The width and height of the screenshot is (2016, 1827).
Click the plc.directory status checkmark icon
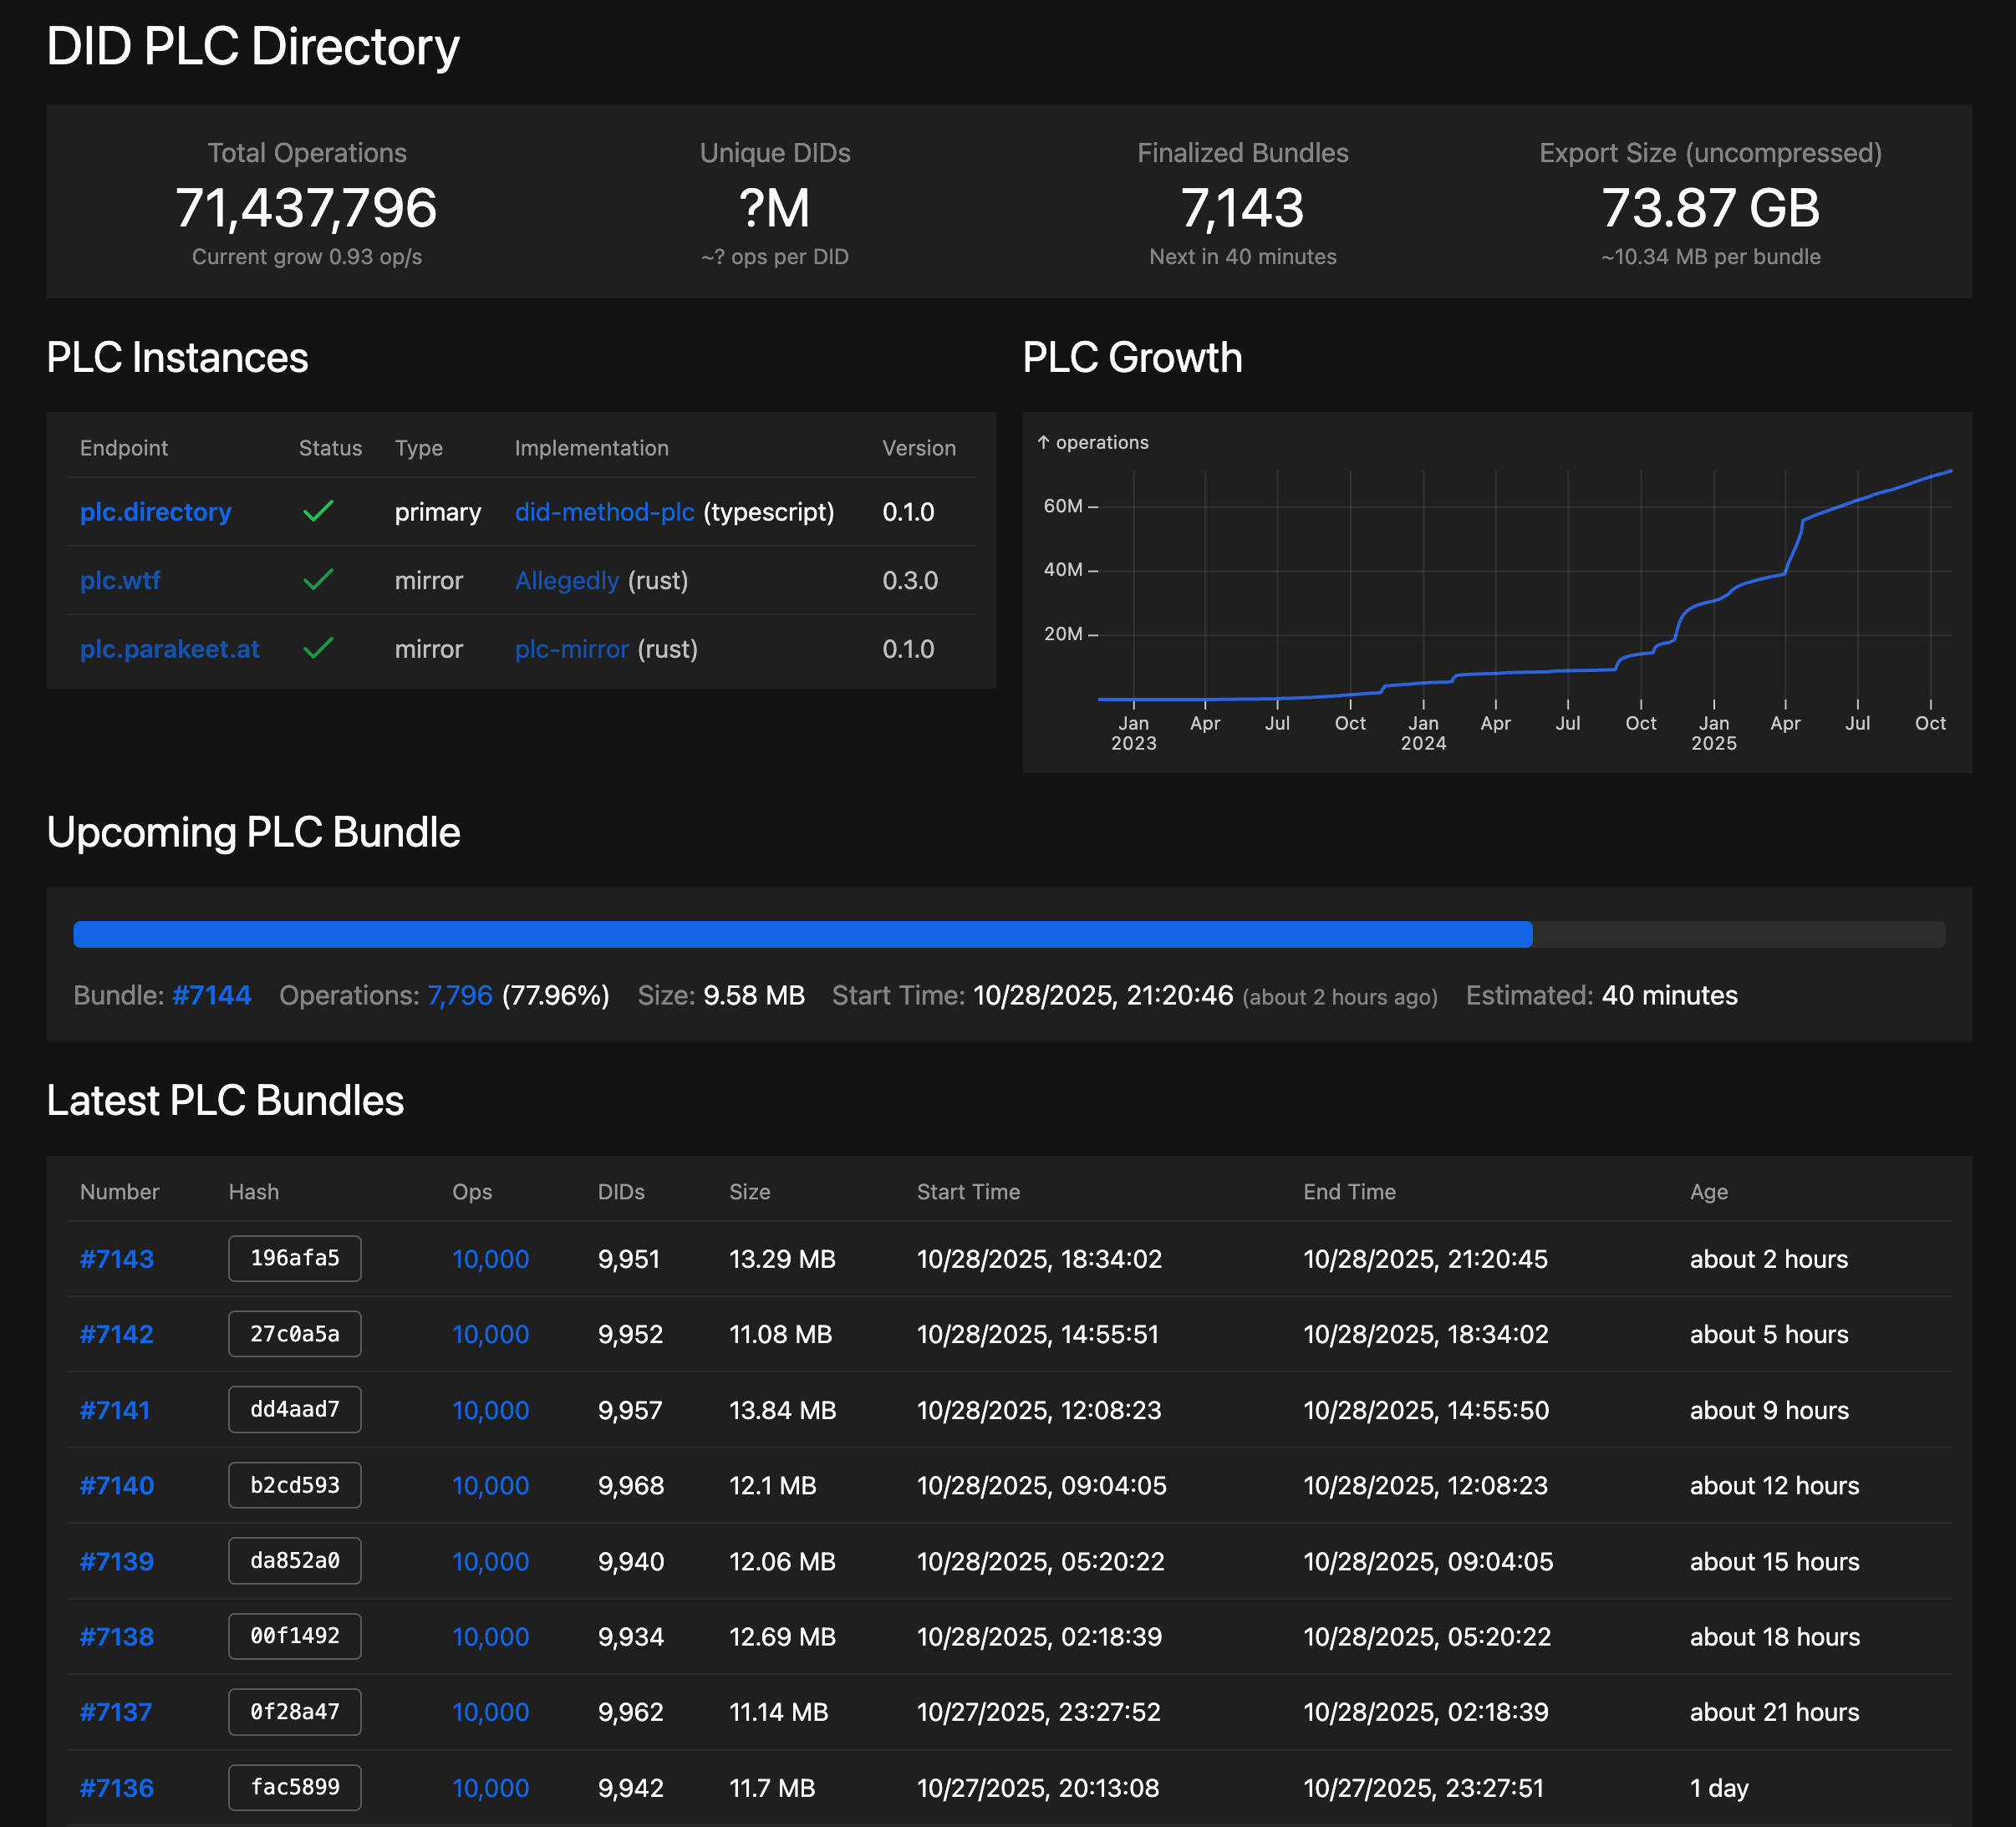pos(318,512)
